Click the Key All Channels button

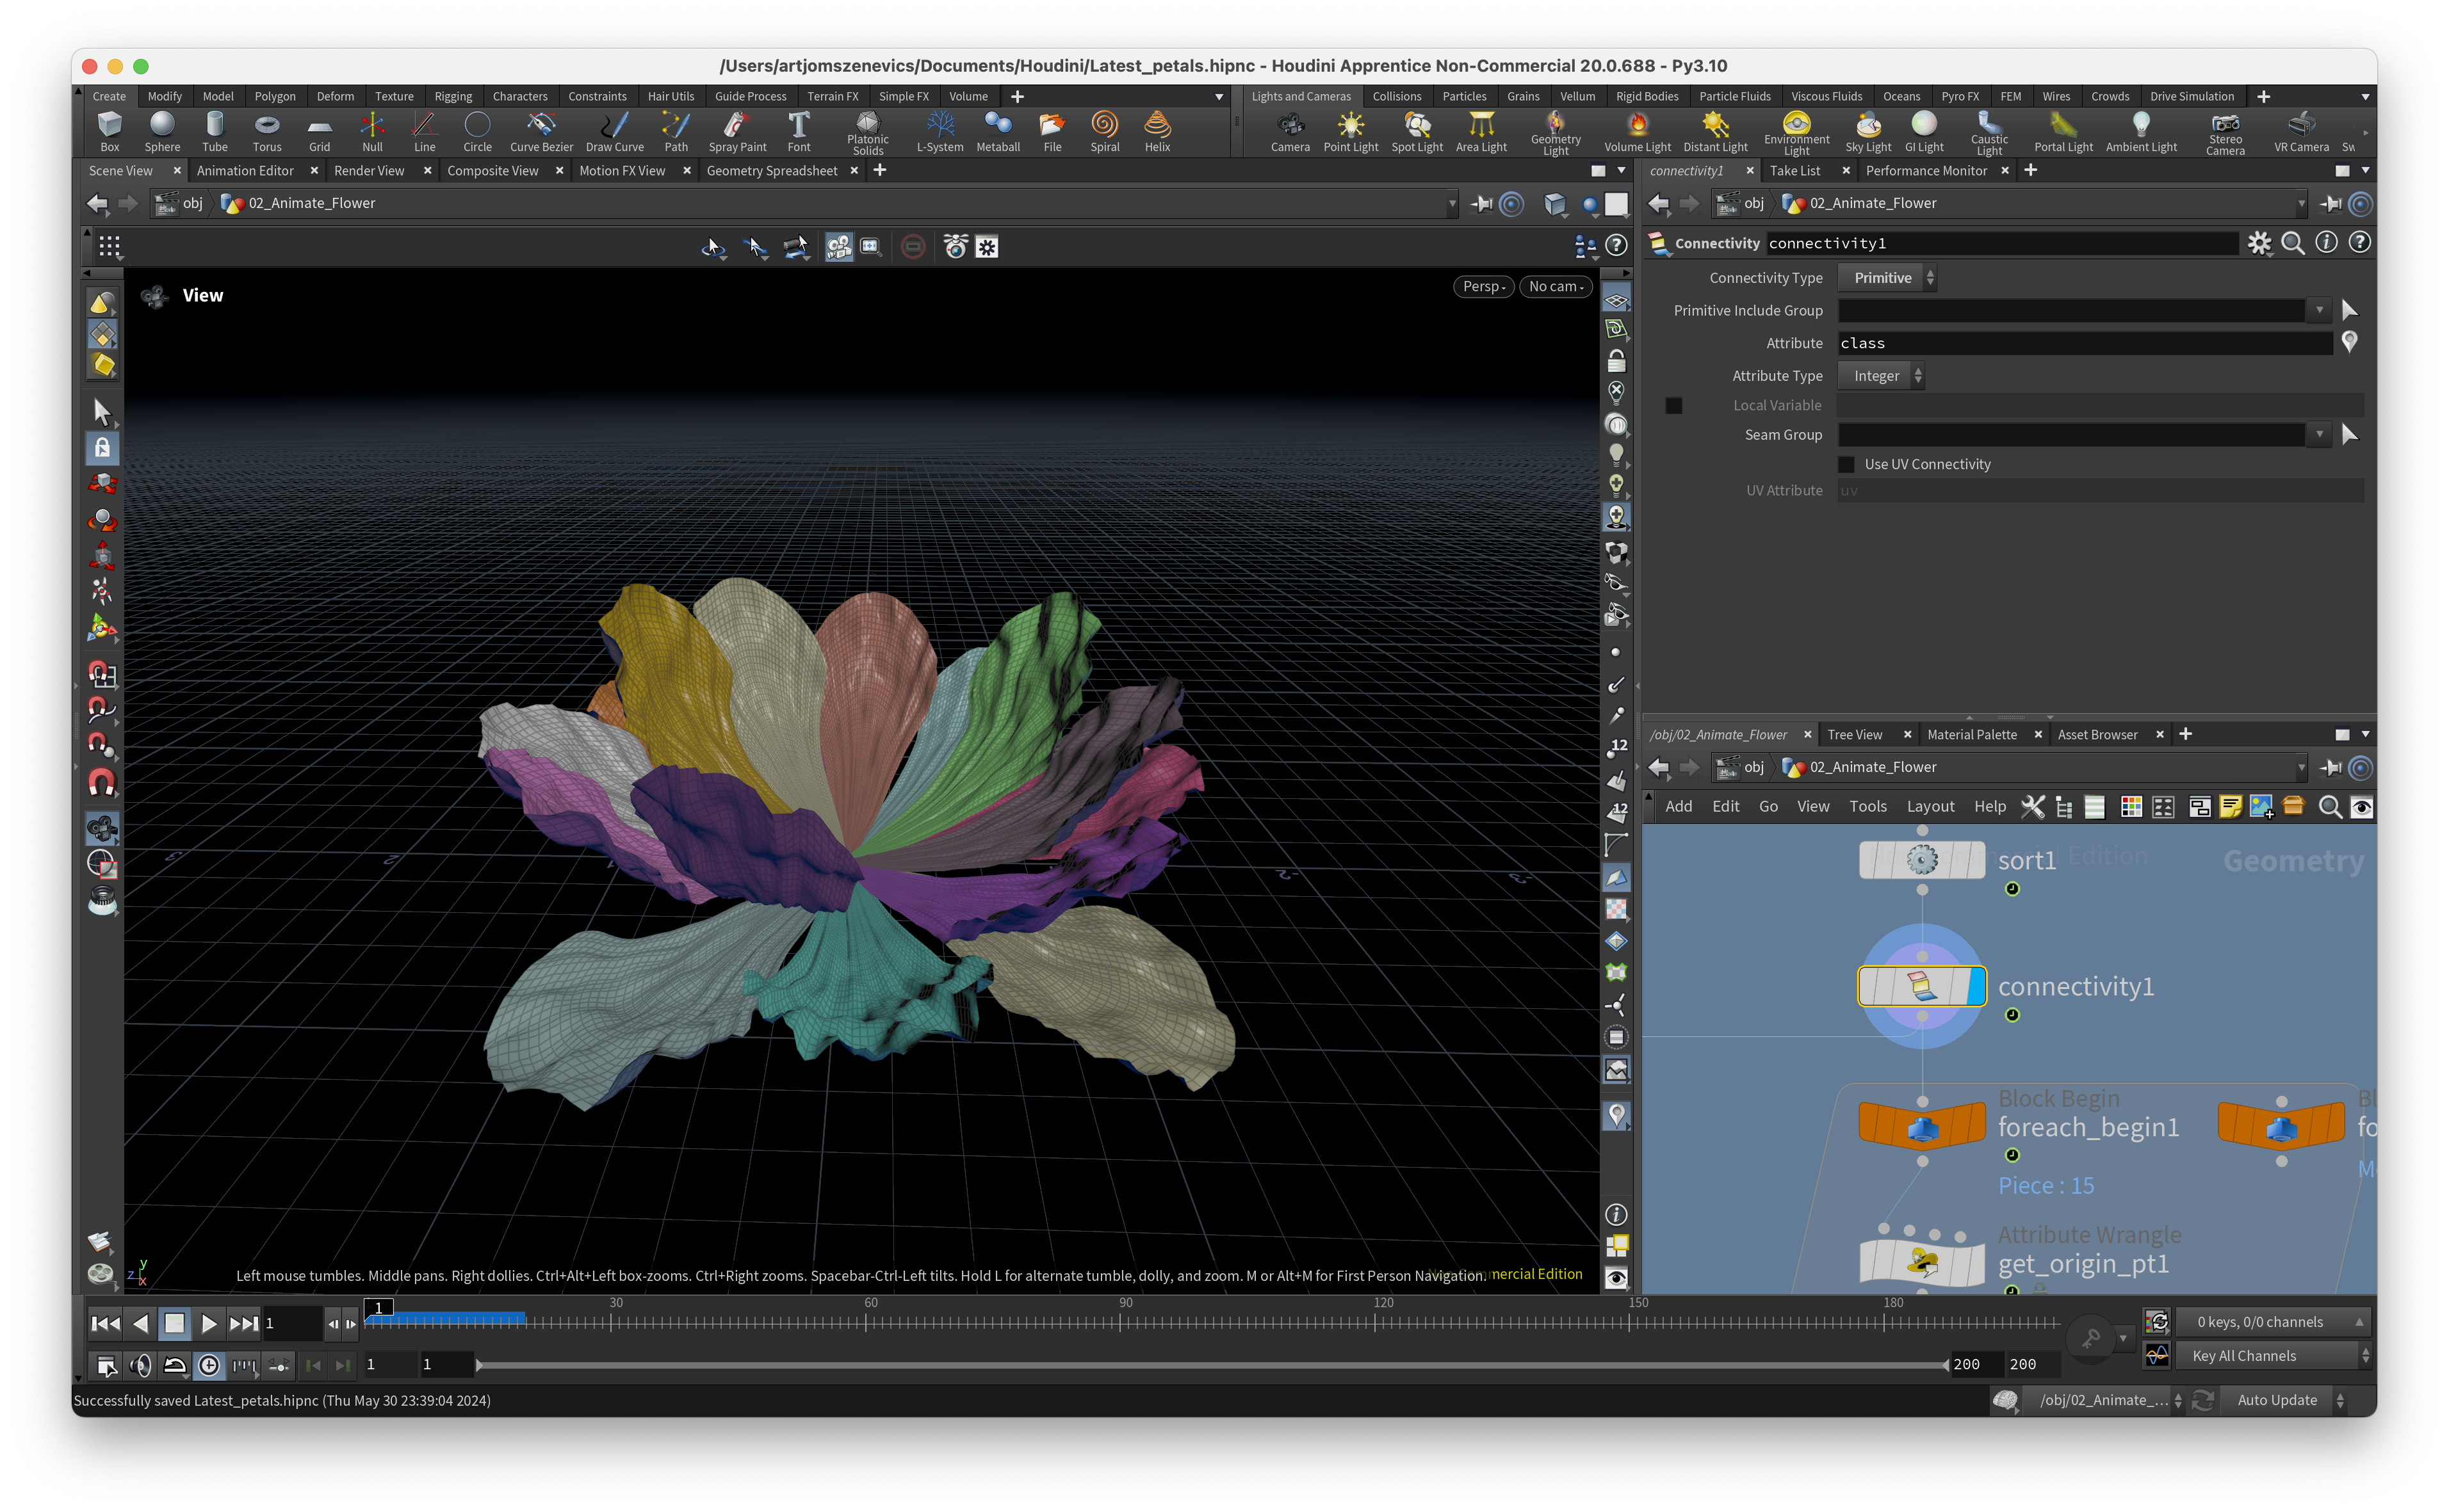pyautogui.click(x=2244, y=1356)
